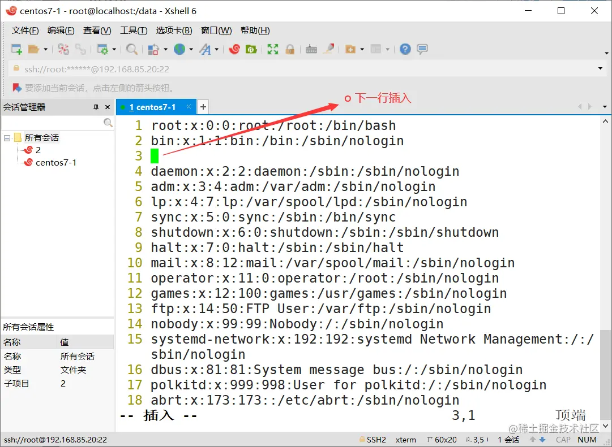Click the Disconnect icon in toolbar
The width and height of the screenshot is (612, 447).
point(63,49)
